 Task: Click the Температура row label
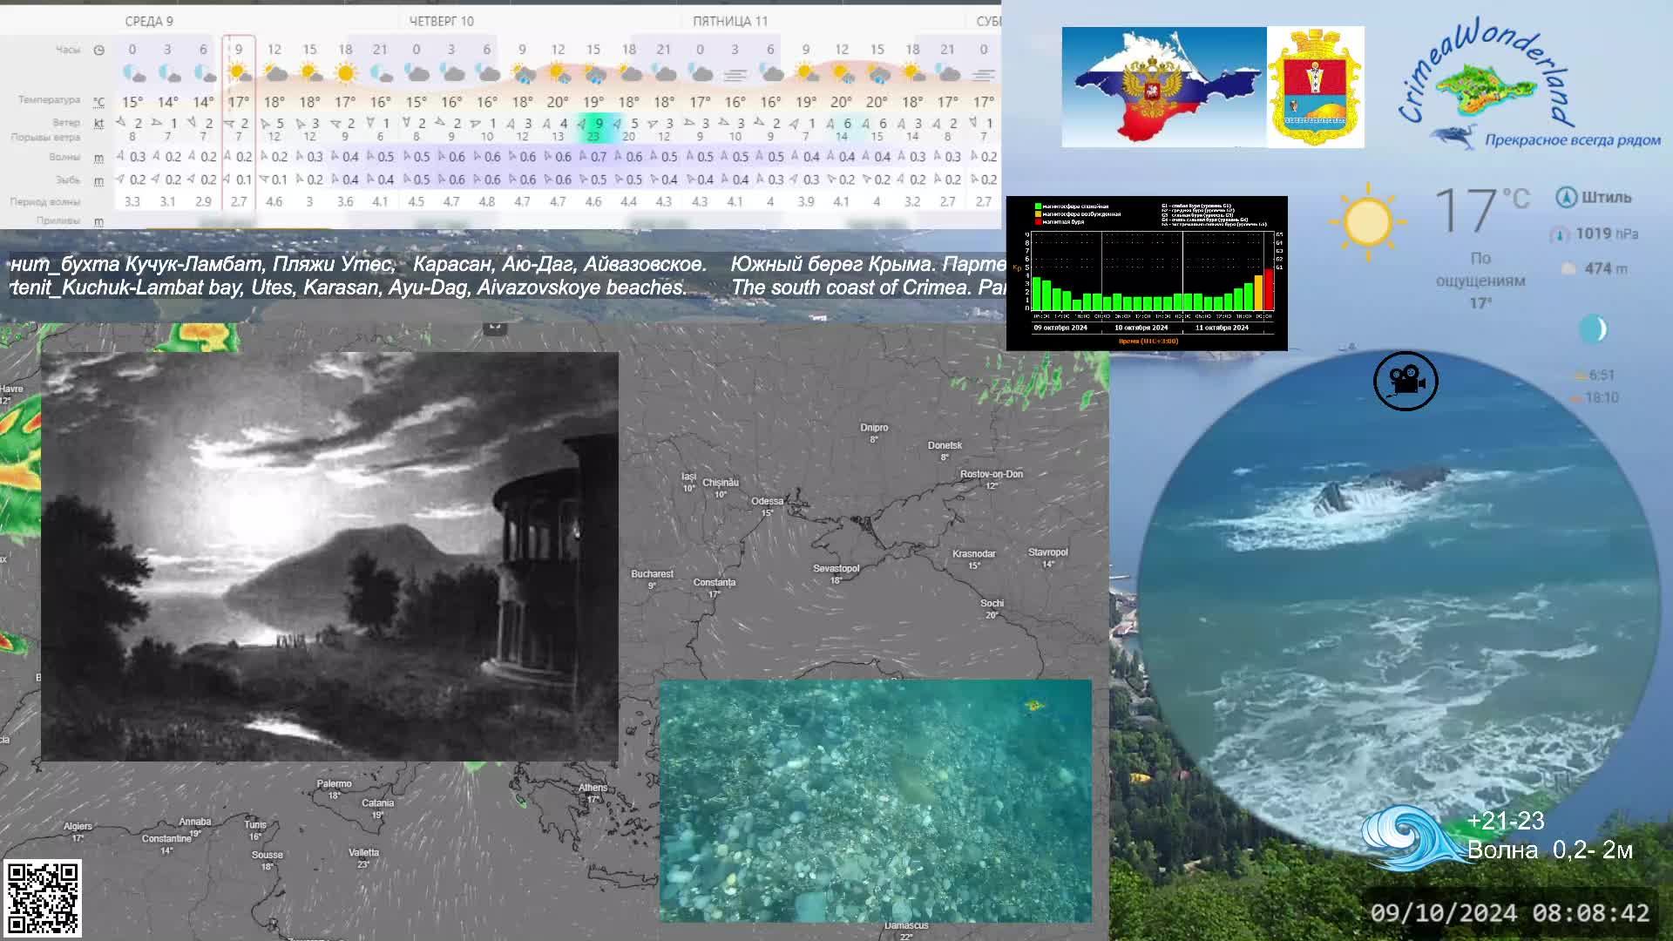tap(49, 100)
